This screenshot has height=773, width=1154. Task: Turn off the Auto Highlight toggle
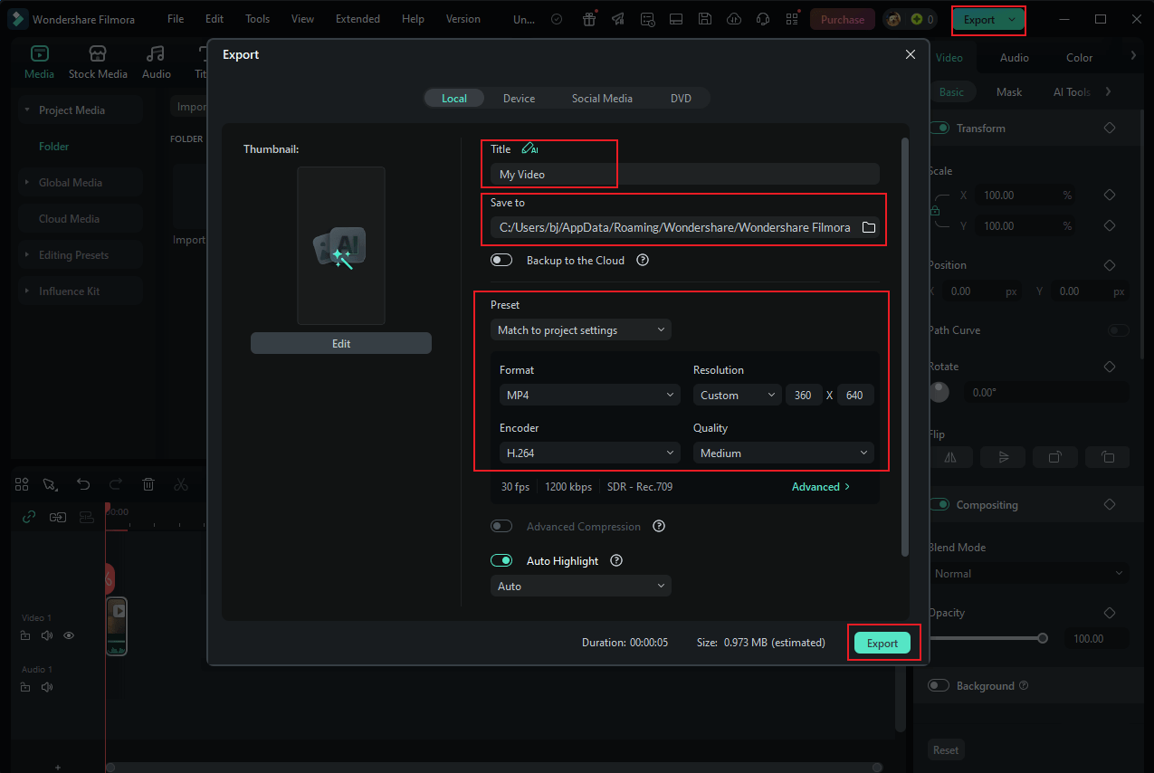coord(501,560)
